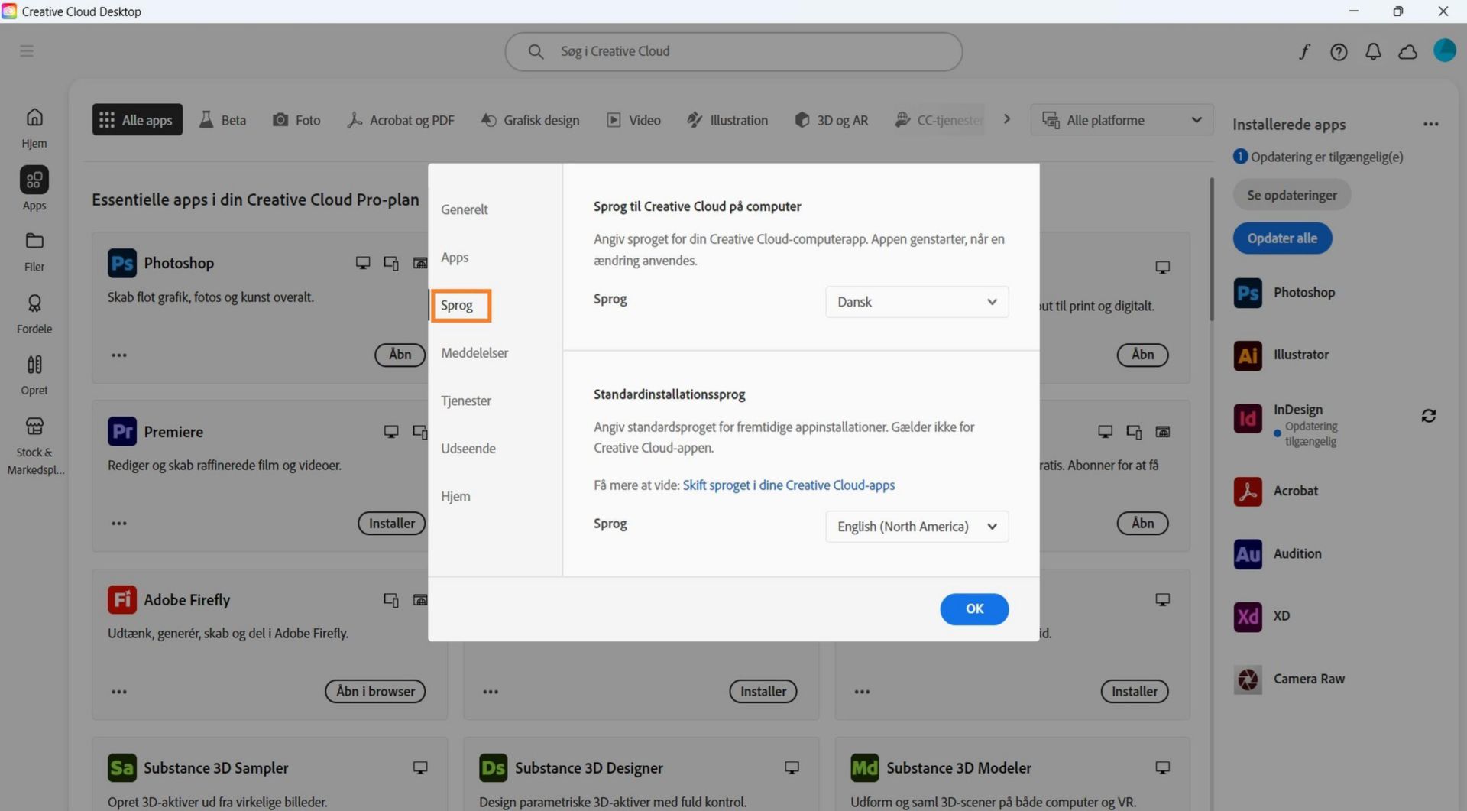This screenshot has width=1467, height=811.
Task: Open Installerede apps more options menu
Action: (x=1430, y=124)
